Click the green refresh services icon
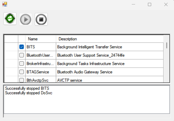 (10, 19)
